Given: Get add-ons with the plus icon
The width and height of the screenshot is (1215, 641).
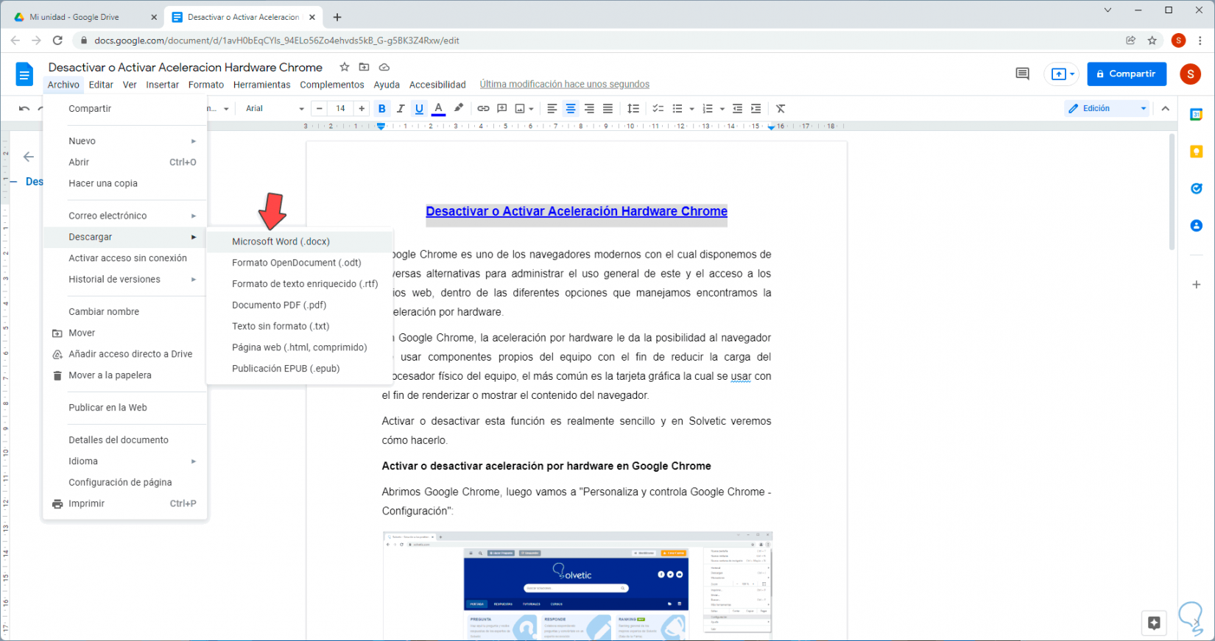Looking at the screenshot, I should click(x=1197, y=284).
